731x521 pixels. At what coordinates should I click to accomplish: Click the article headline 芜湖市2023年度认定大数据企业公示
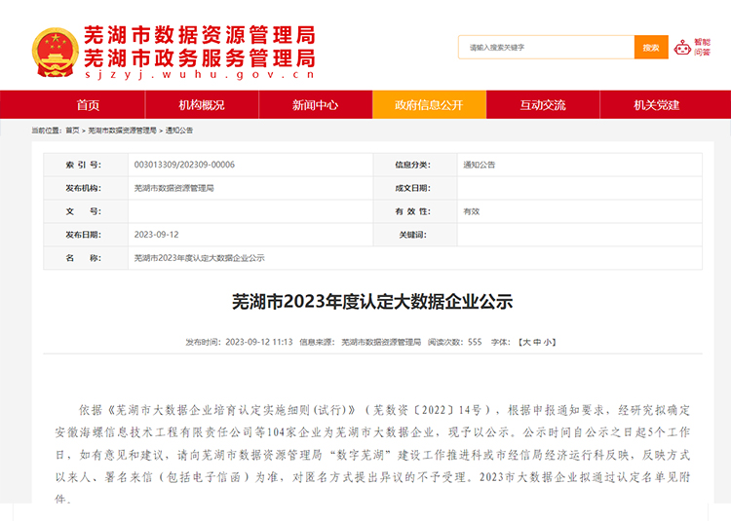372,302
